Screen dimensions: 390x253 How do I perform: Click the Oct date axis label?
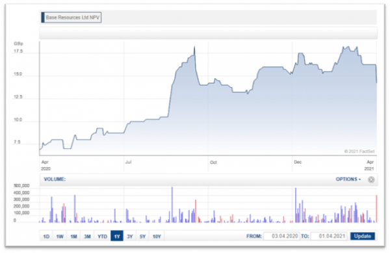(213, 163)
